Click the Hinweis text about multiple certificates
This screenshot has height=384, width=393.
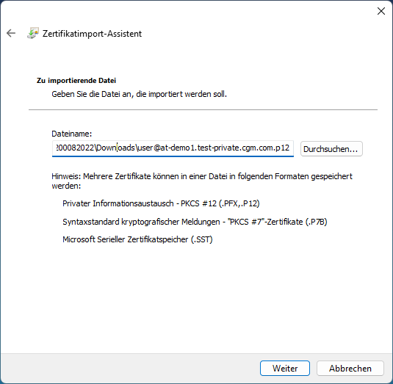(202, 181)
